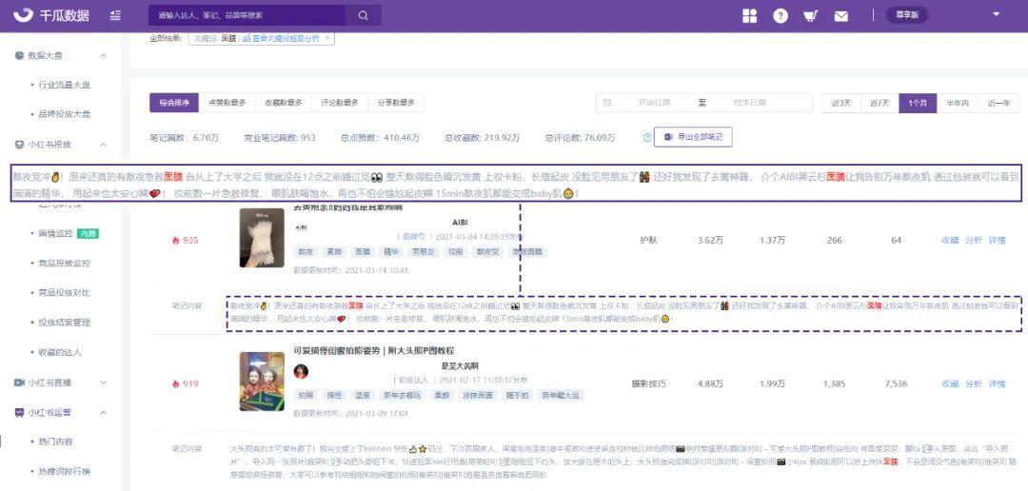Viewport: 1028px width, 491px height.
Task: Click the flame heat icon for 935
Action: (176, 241)
